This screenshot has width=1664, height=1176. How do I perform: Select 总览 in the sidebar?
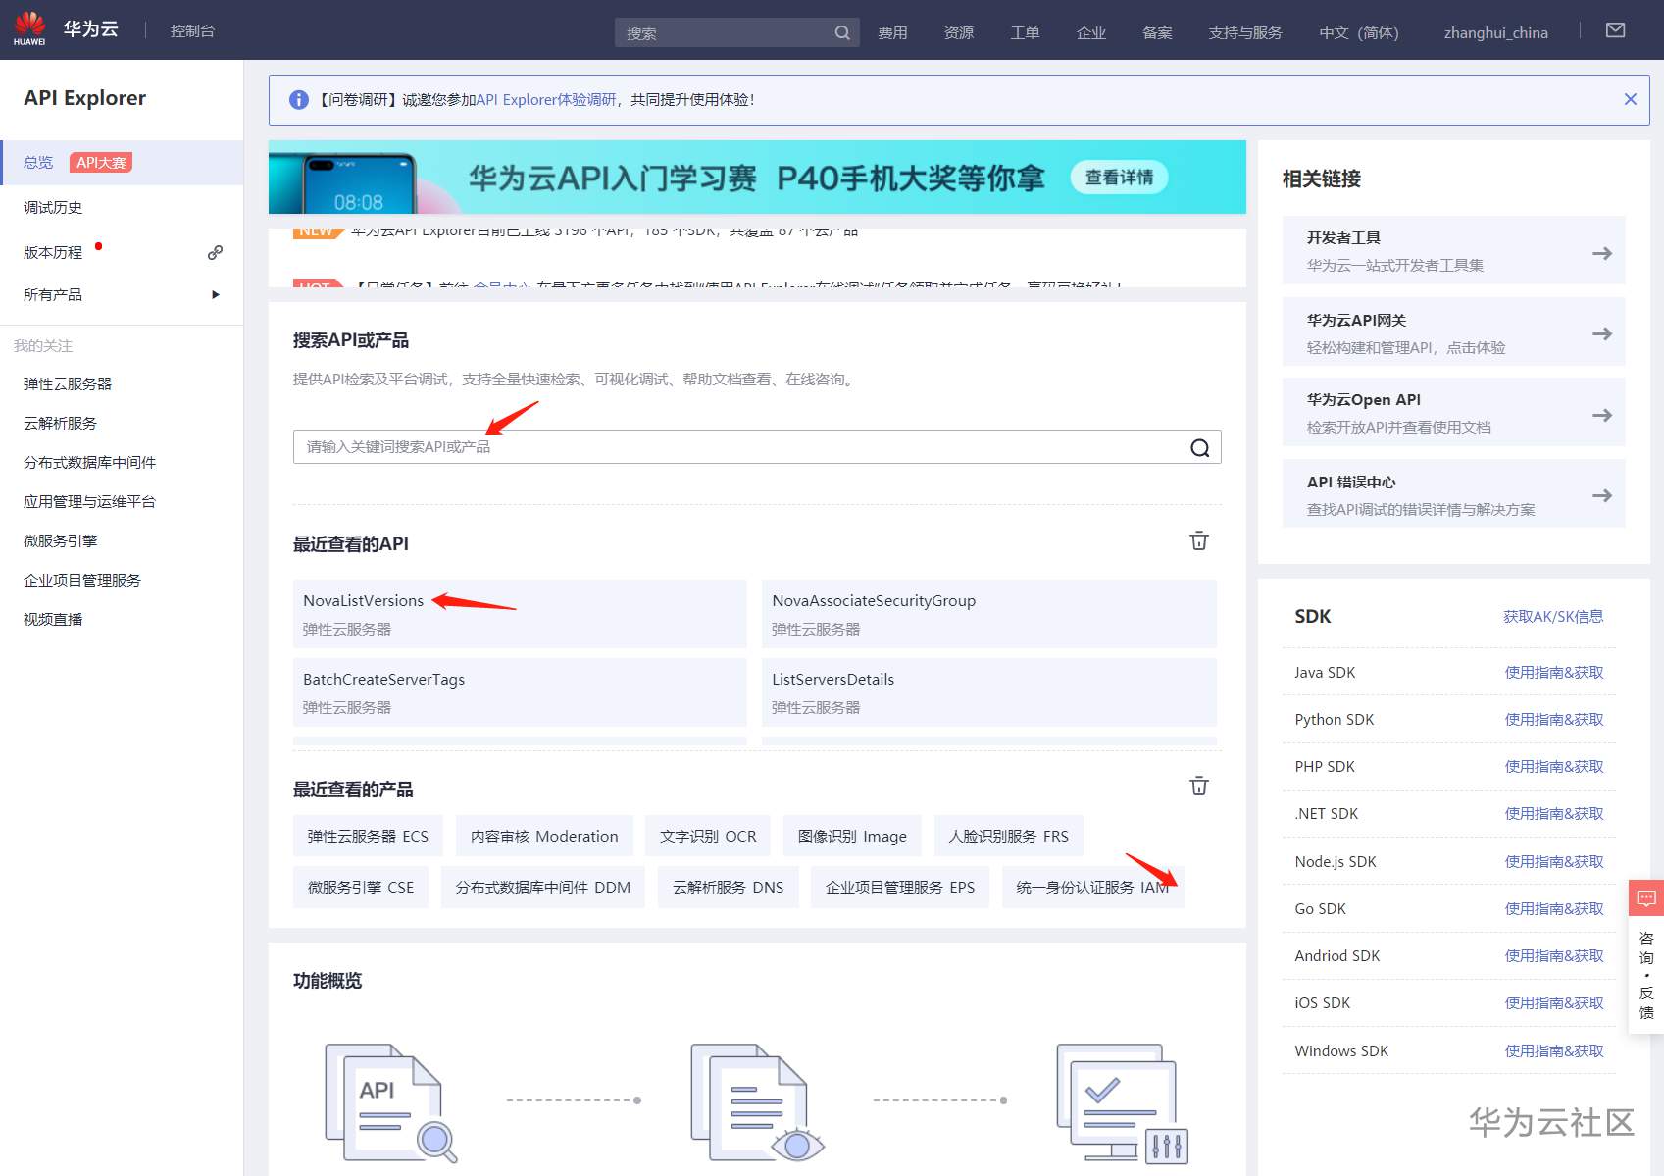tap(38, 163)
